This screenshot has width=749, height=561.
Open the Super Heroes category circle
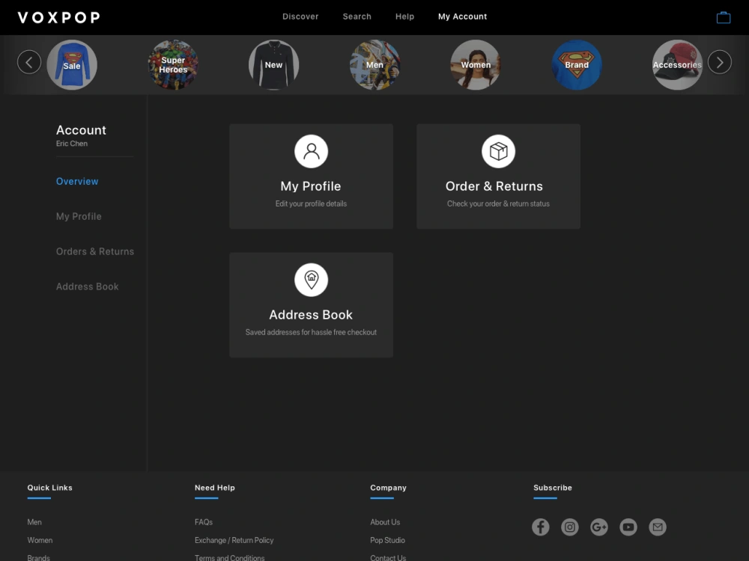point(173,65)
